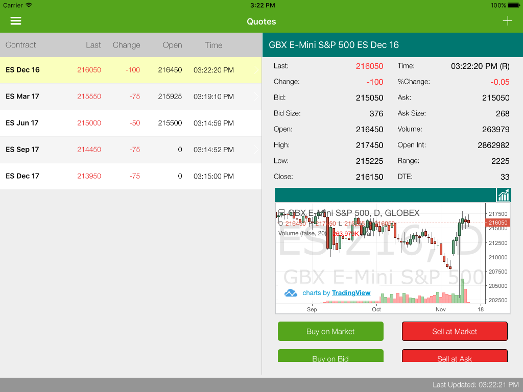The width and height of the screenshot is (523, 392).
Task: Tap Sell at Ask button
Action: pos(455,356)
